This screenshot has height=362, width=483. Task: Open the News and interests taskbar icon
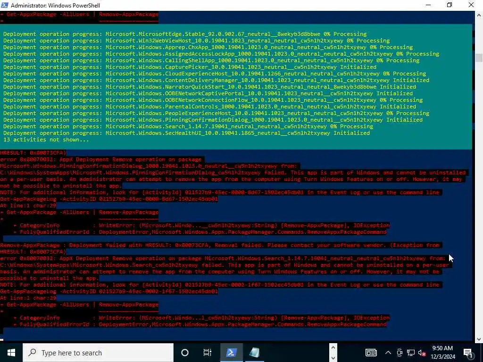(371, 353)
